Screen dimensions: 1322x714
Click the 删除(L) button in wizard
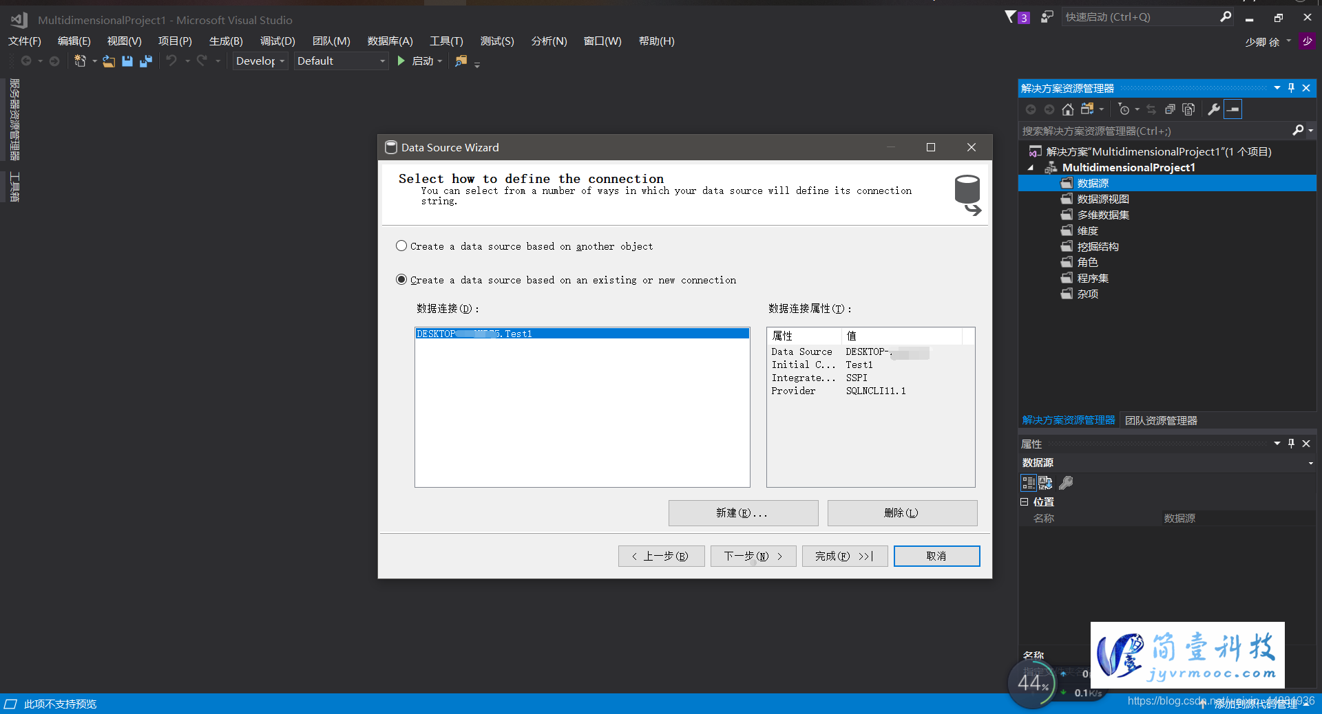(902, 513)
